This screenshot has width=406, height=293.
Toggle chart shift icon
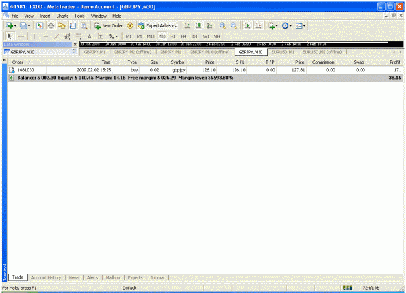pyautogui.click(x=259, y=25)
